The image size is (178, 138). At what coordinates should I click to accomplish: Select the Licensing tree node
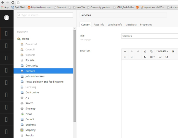[31, 87]
